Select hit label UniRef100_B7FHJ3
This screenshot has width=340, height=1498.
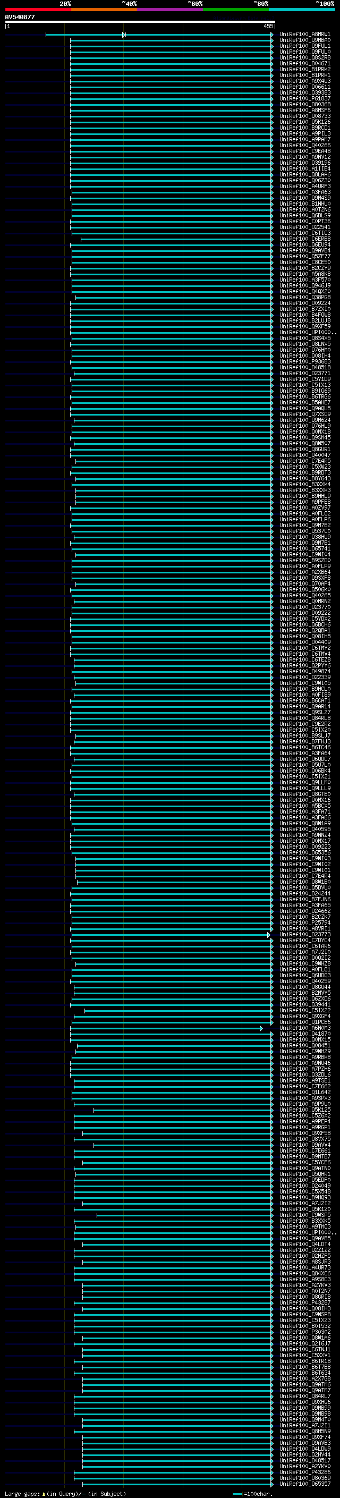coord(305,741)
